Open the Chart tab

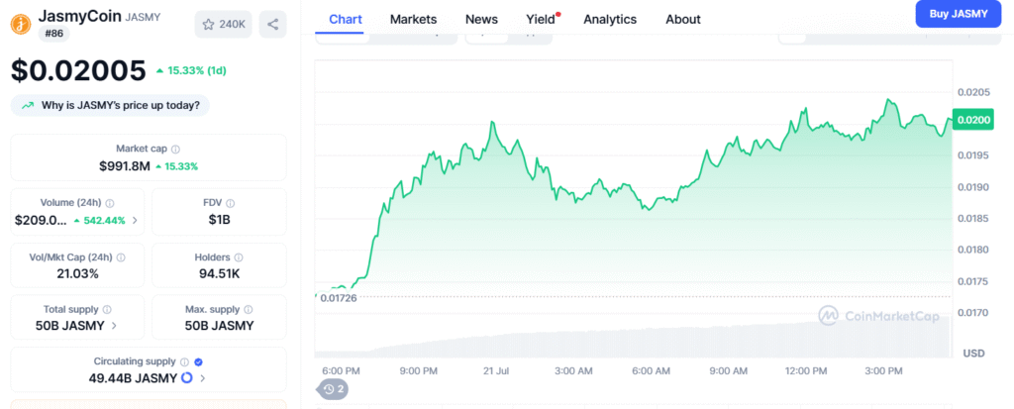pyautogui.click(x=346, y=20)
